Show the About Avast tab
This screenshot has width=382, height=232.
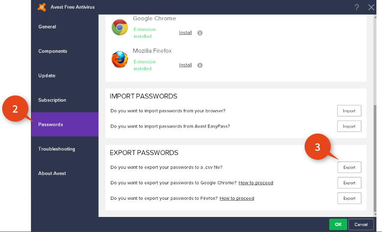[x=65, y=173]
